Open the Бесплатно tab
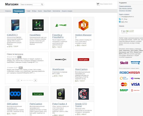143x116 pixels. pyautogui.click(x=56, y=11)
